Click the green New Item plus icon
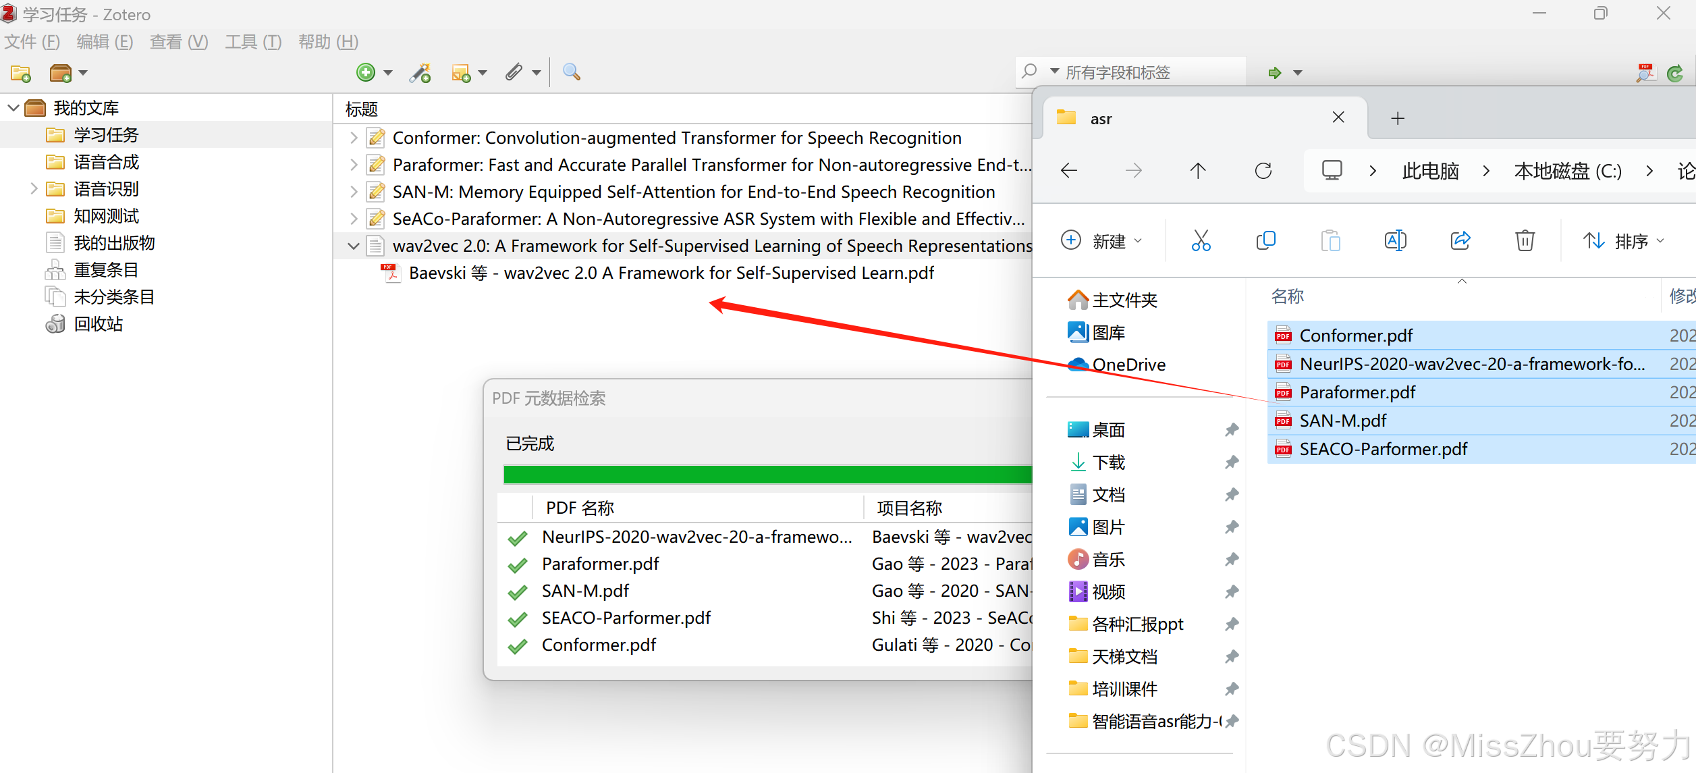The width and height of the screenshot is (1696, 773). click(x=366, y=72)
